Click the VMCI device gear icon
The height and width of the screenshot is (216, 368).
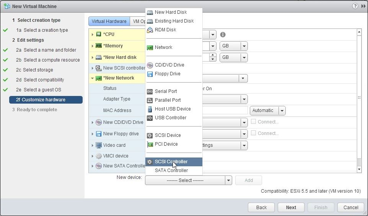point(99,156)
